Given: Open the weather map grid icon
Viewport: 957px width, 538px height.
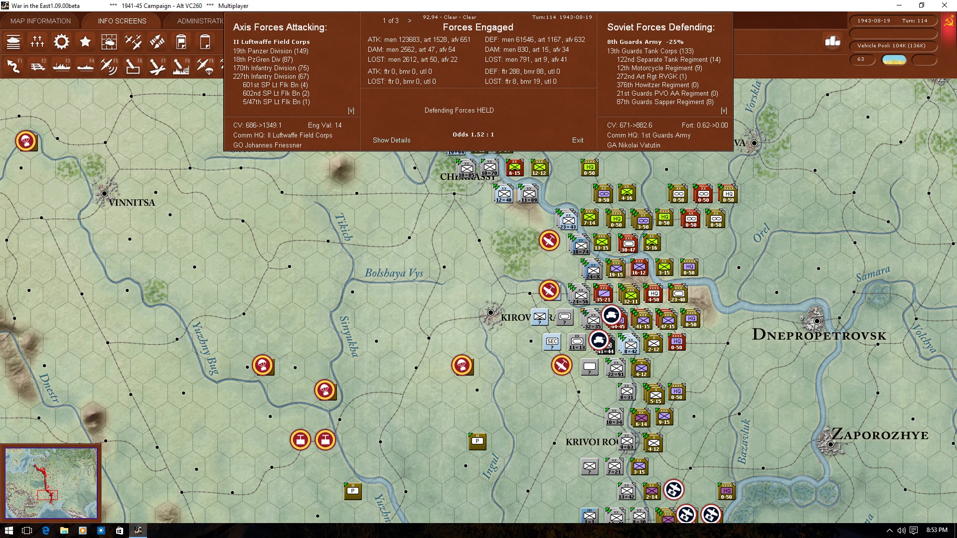Looking at the screenshot, I should click(109, 42).
